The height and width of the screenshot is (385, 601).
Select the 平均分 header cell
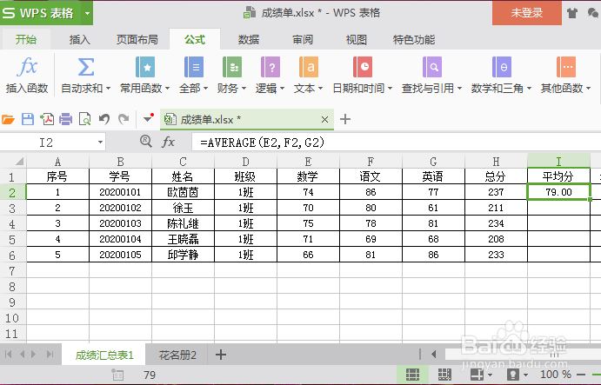pyautogui.click(x=558, y=176)
